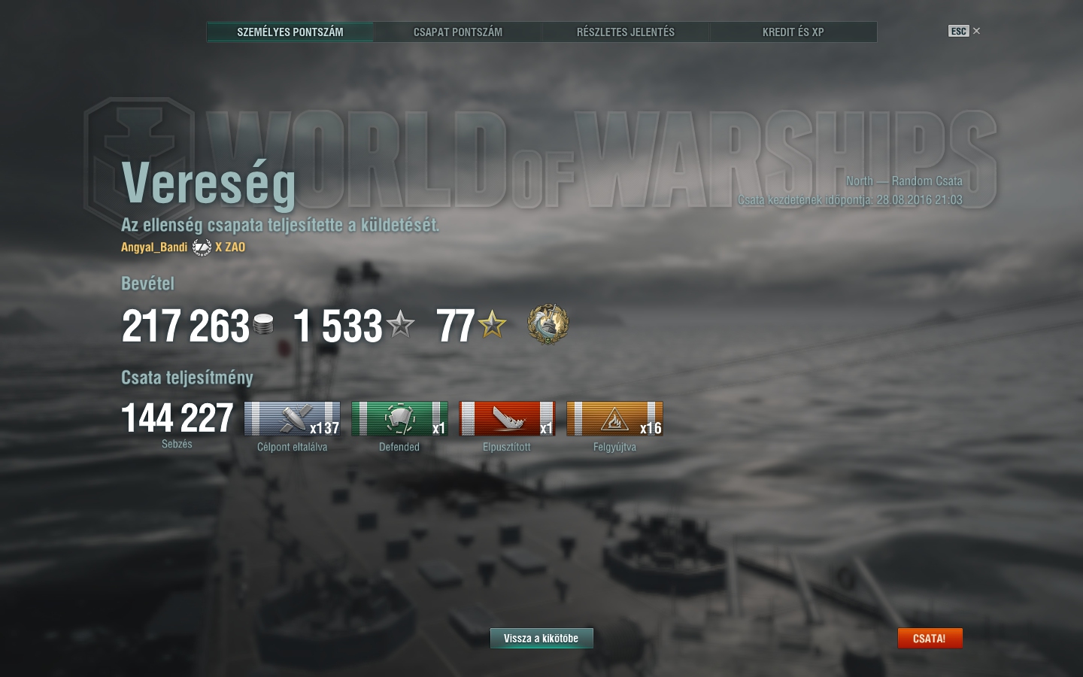The height and width of the screenshot is (677, 1083).
Task: Click the green Defended ribbon
Action: click(x=399, y=419)
